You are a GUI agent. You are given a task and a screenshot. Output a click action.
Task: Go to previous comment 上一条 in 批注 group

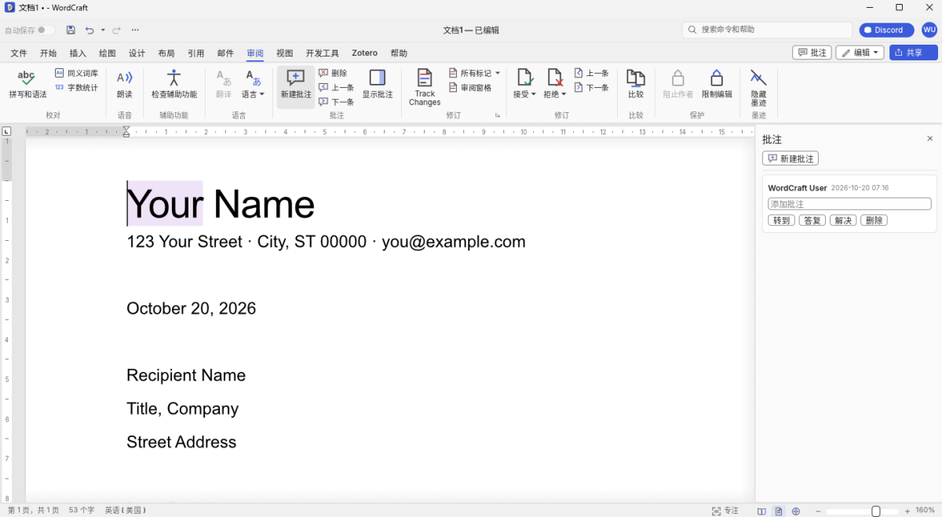tap(336, 88)
